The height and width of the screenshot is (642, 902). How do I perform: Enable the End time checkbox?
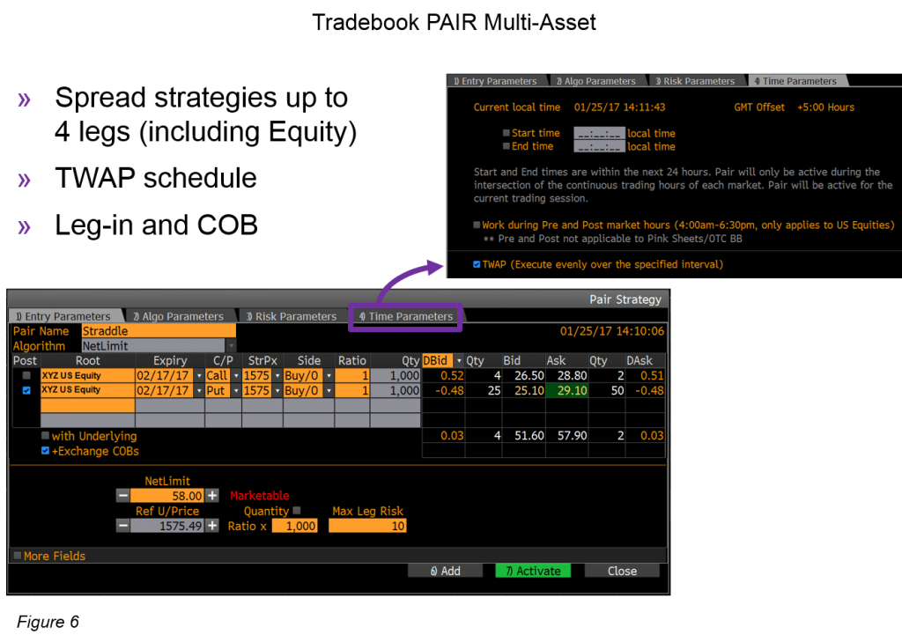506,145
